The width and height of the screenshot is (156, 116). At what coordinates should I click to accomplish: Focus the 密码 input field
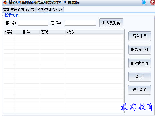[80, 23]
